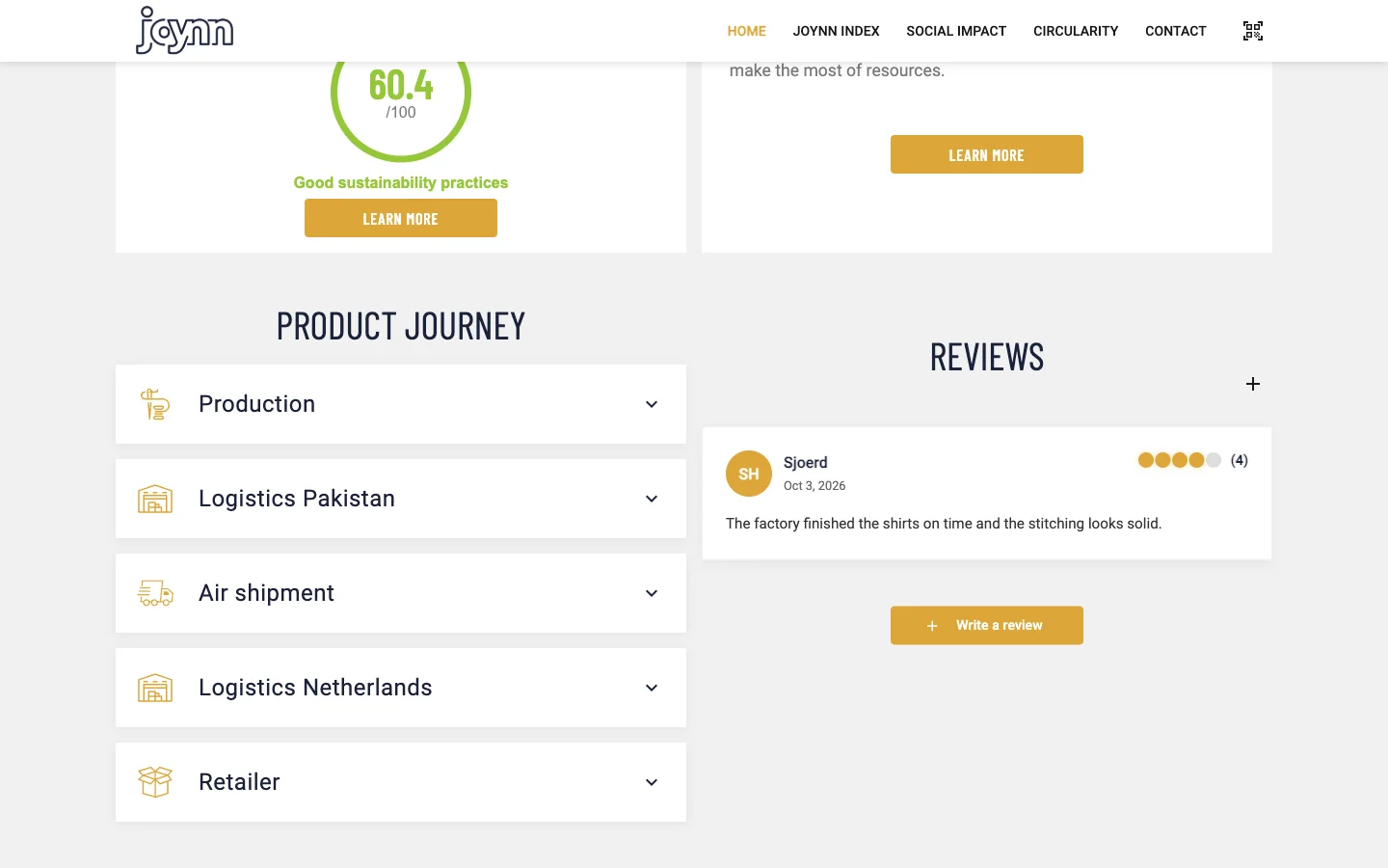This screenshot has height=868, width=1388.
Task: Click the plus icon beside Reviews
Action: (1253, 384)
